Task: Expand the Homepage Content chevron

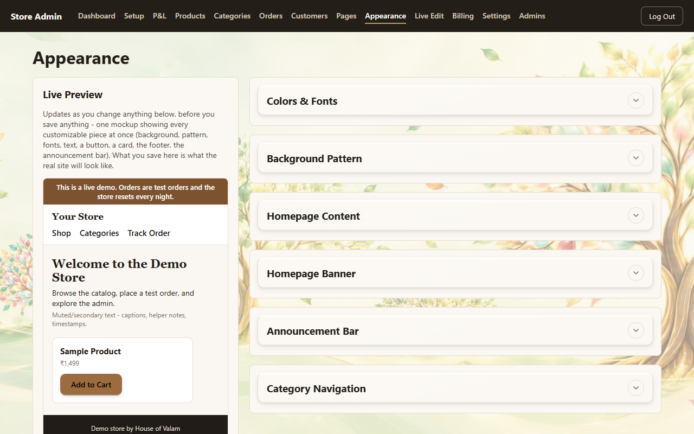Action: point(635,215)
